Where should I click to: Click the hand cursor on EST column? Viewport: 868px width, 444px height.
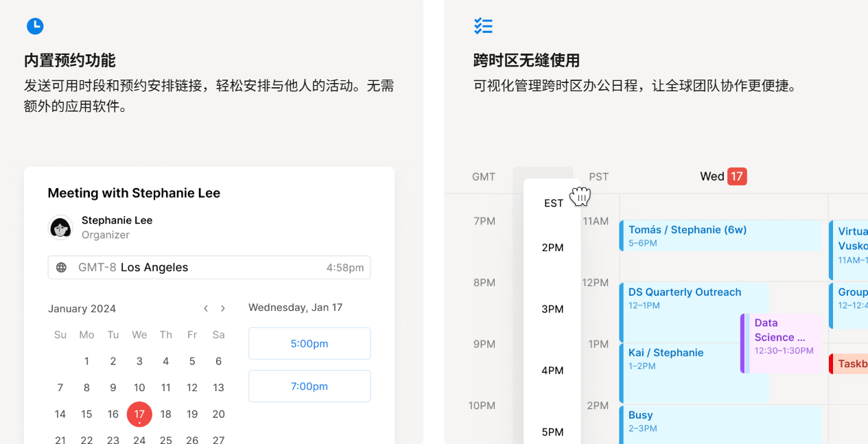tap(580, 197)
